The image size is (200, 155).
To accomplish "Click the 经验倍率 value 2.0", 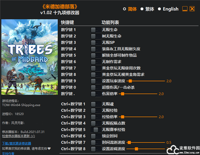I will (x=161, y=117).
